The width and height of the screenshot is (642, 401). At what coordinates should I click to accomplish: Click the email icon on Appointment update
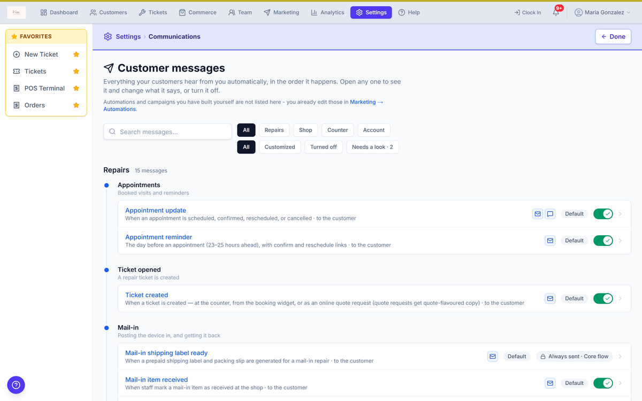pos(538,214)
